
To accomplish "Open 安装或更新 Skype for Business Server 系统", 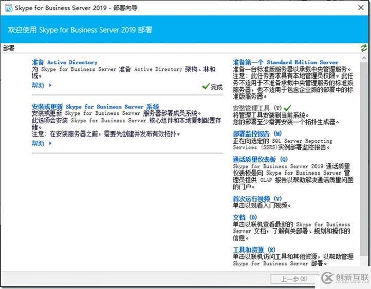I will tap(96, 107).
